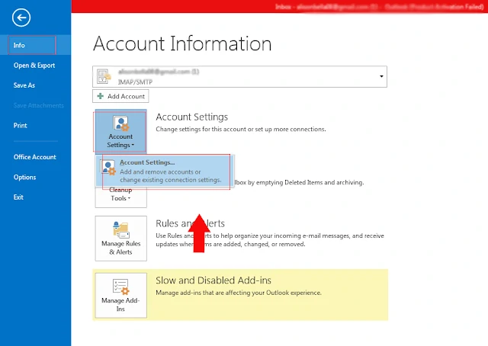Click the Slow and Disabled Add-ins heading
The height and width of the screenshot is (346, 488).
tap(213, 280)
